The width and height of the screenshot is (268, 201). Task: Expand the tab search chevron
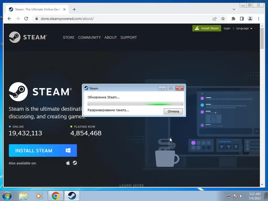(x=234, y=9)
